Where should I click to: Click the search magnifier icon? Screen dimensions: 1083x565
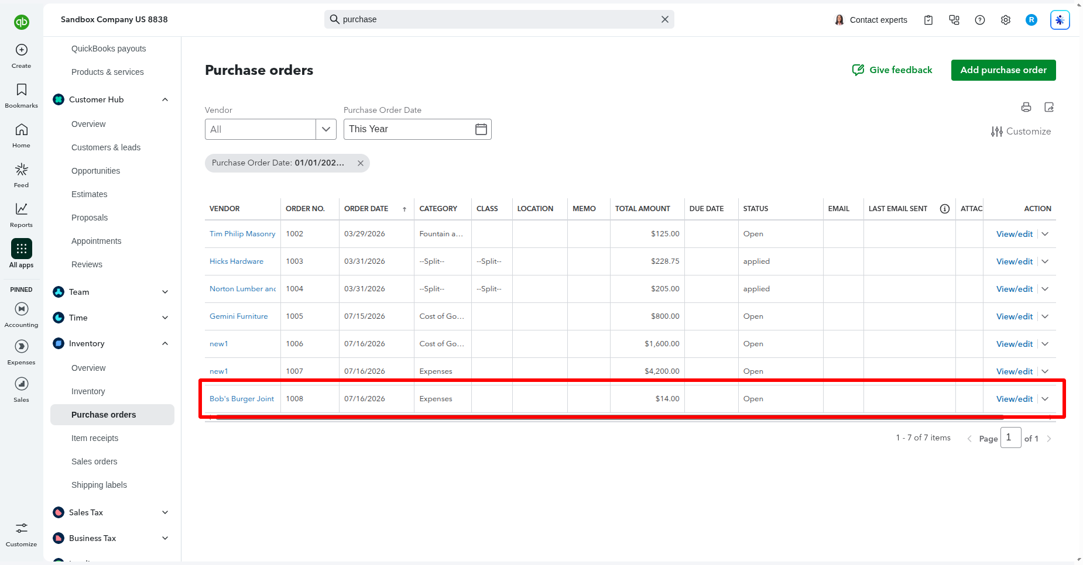tap(335, 19)
